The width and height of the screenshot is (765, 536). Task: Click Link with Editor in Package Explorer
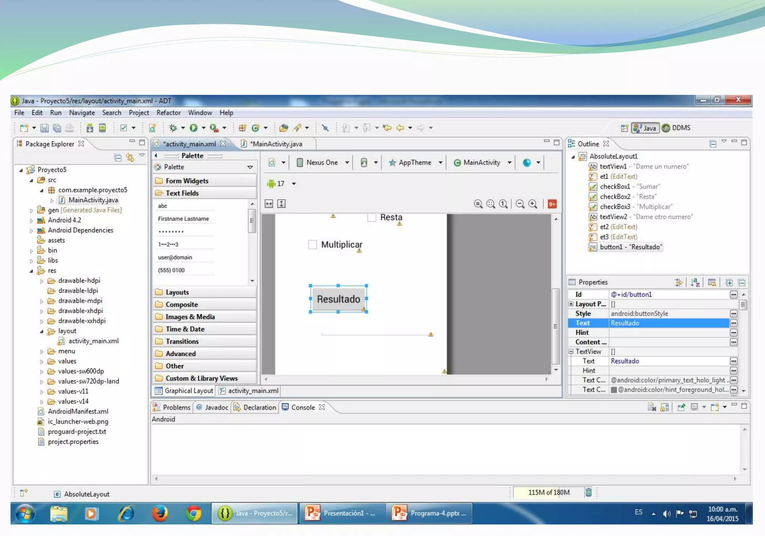(130, 157)
